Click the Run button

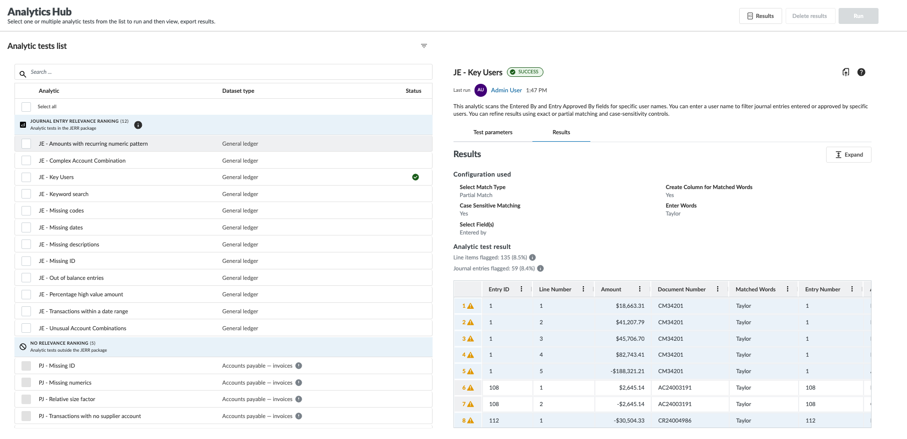pyautogui.click(x=859, y=16)
